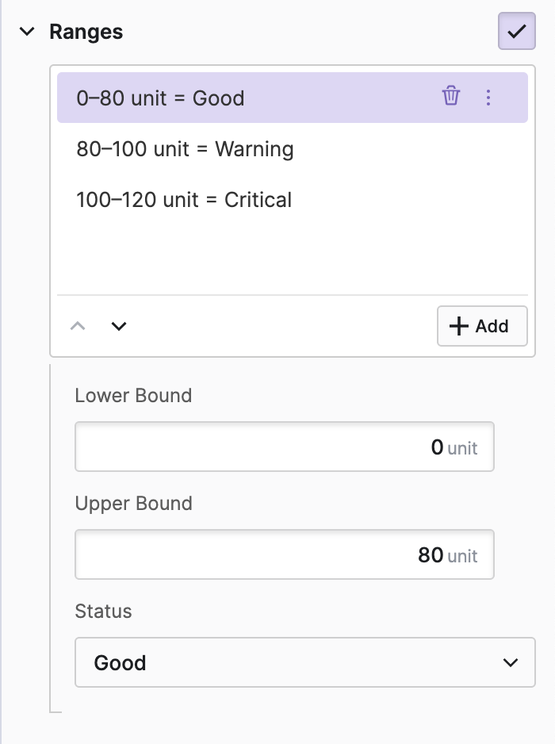Image resolution: width=555 pixels, height=744 pixels.
Task: Click the Status field label
Action: (x=103, y=612)
